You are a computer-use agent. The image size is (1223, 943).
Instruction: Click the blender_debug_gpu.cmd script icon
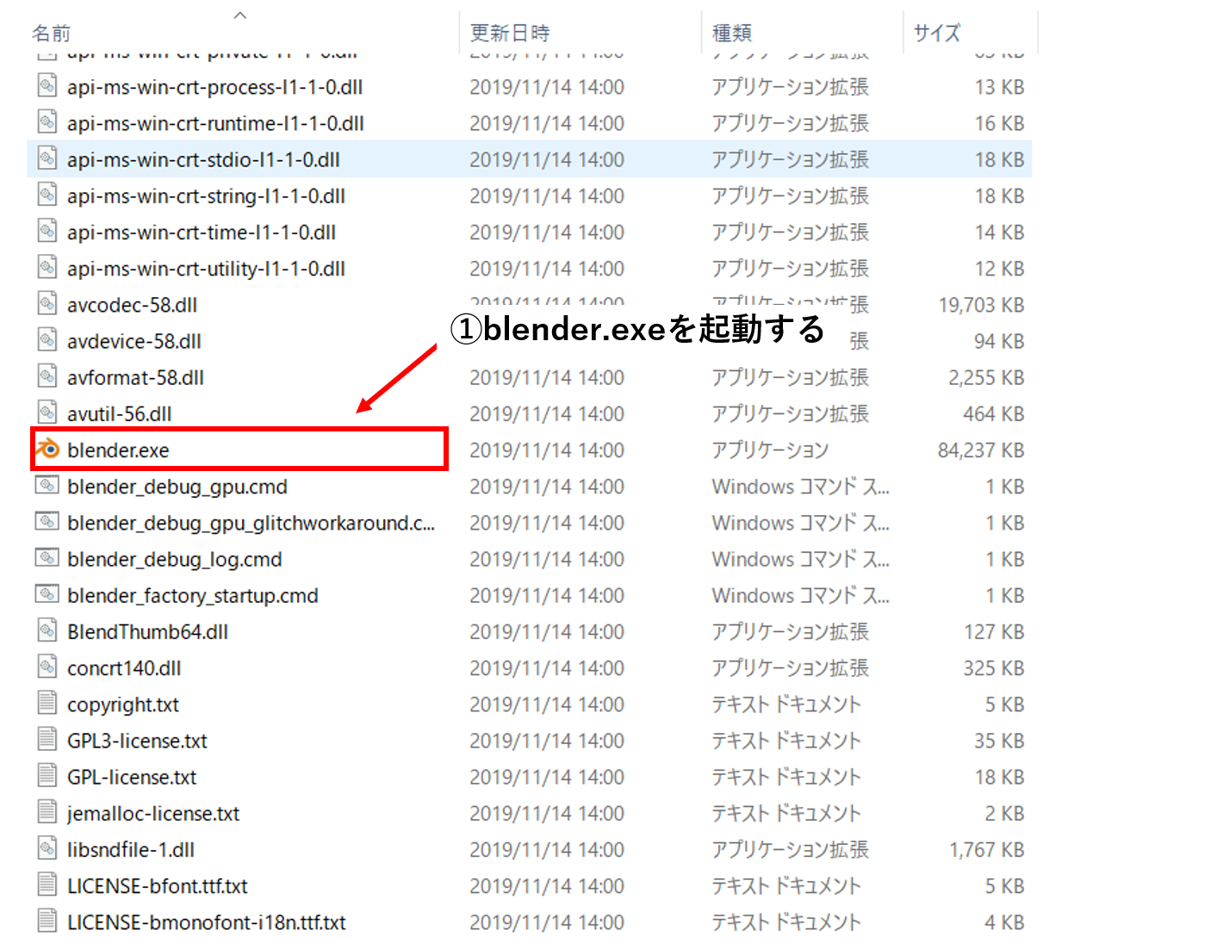tap(47, 486)
